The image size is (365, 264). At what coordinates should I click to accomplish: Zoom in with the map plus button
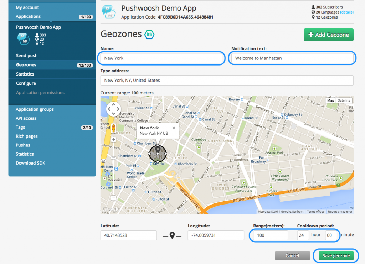point(113,140)
